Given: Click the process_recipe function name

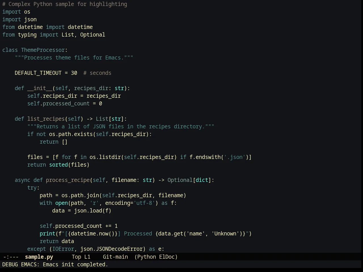Looking at the screenshot, I should (68, 180).
